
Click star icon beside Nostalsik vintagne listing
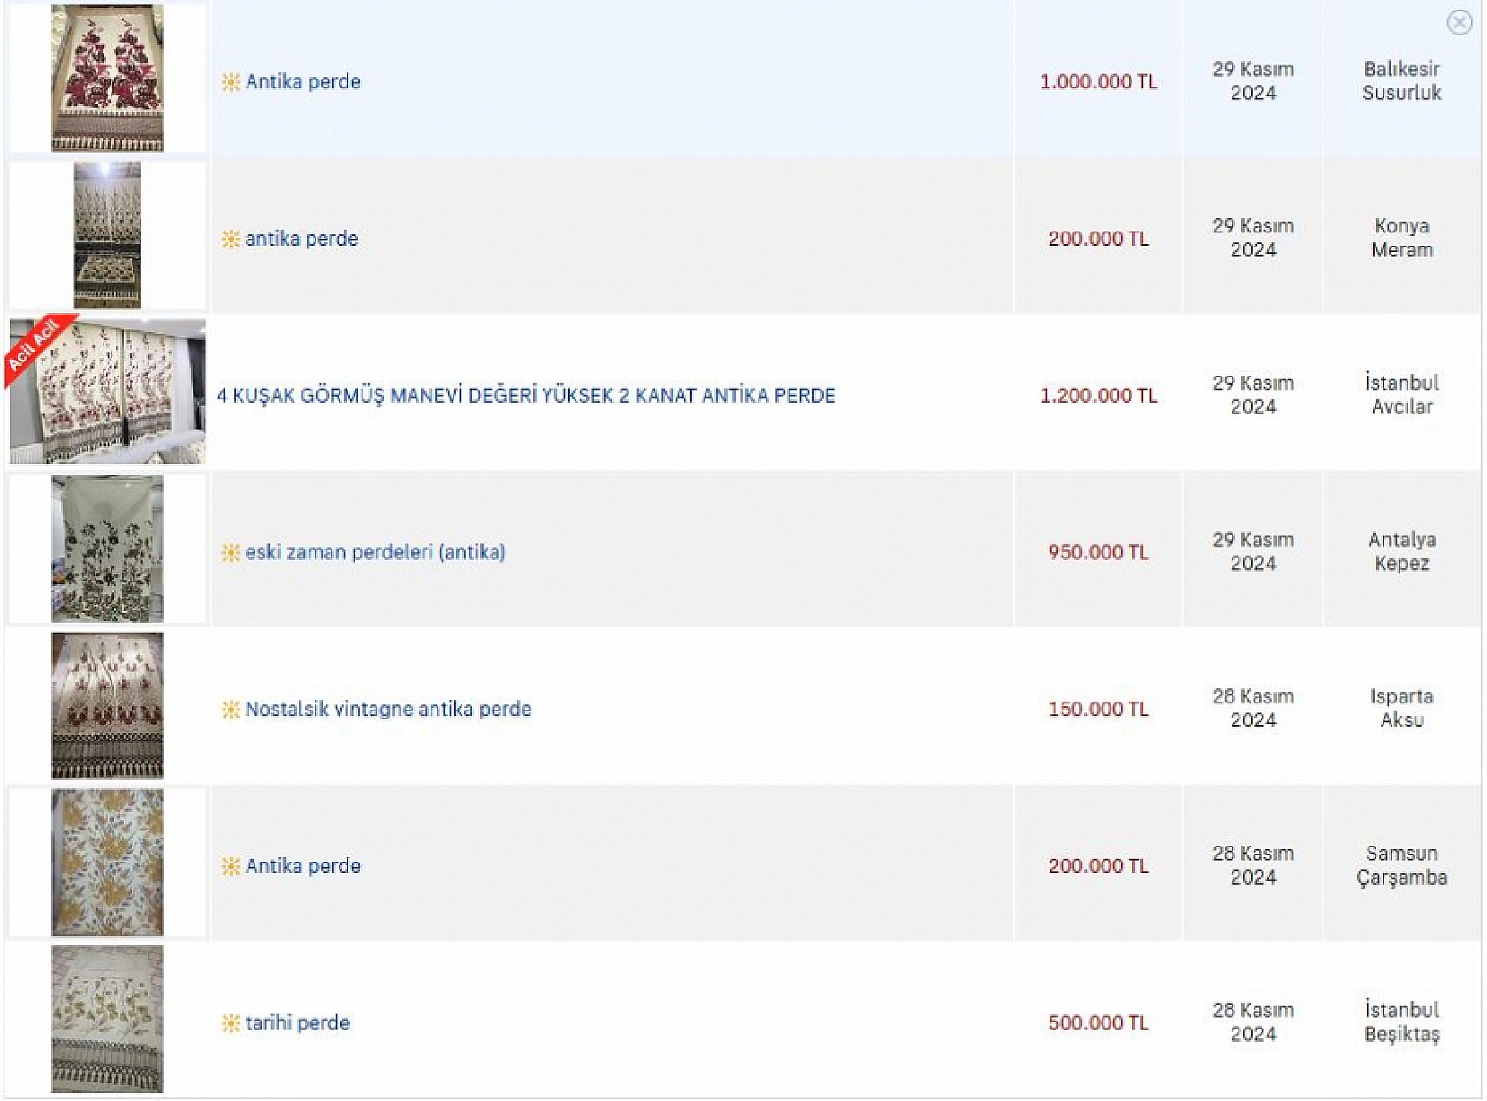(x=231, y=710)
